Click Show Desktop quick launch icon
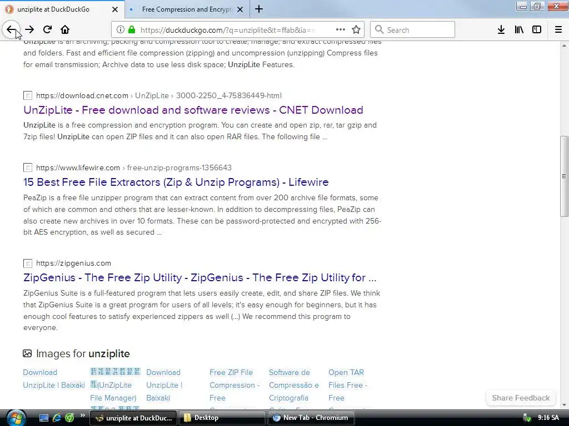Image resolution: width=569 pixels, height=426 pixels. click(43, 418)
